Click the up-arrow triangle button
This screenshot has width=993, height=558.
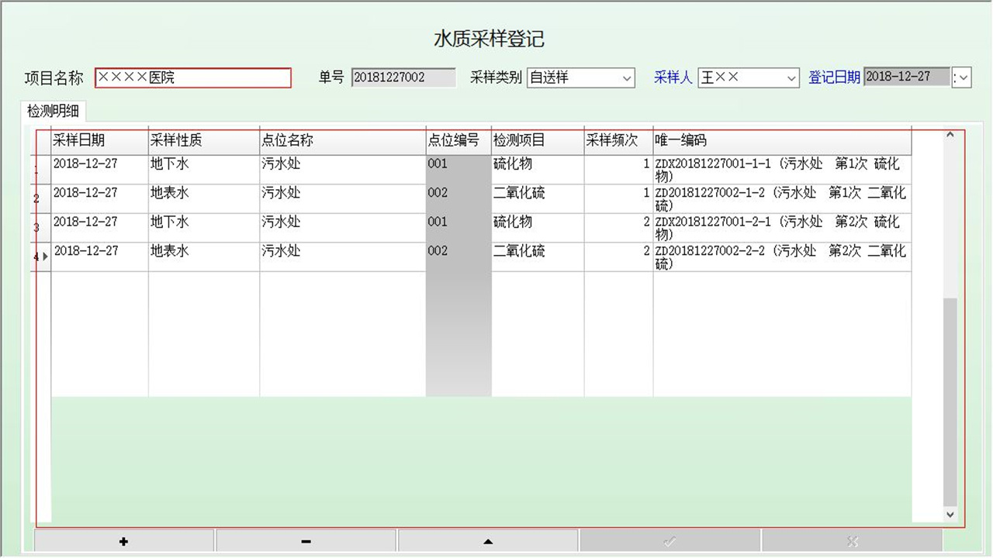point(487,542)
